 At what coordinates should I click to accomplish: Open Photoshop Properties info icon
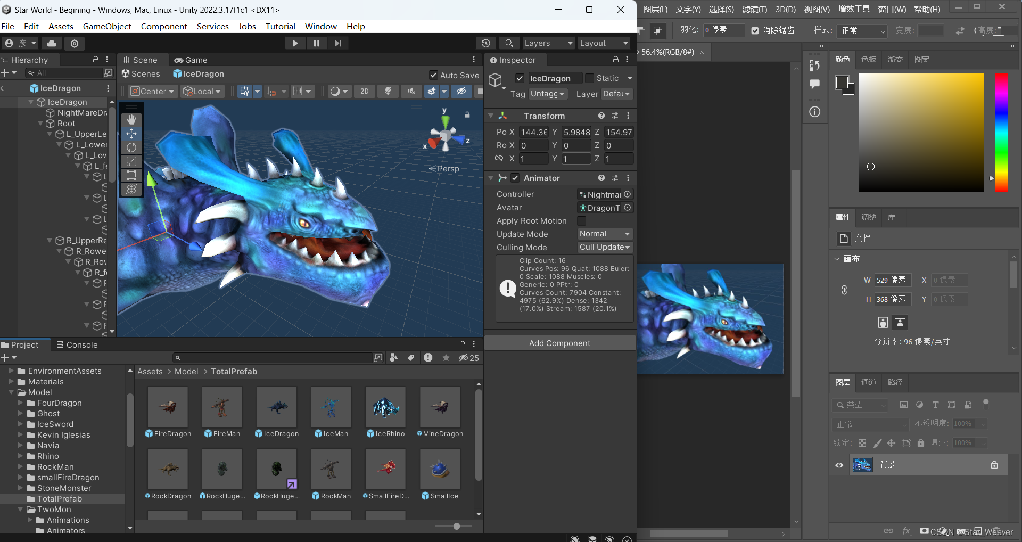click(x=815, y=112)
